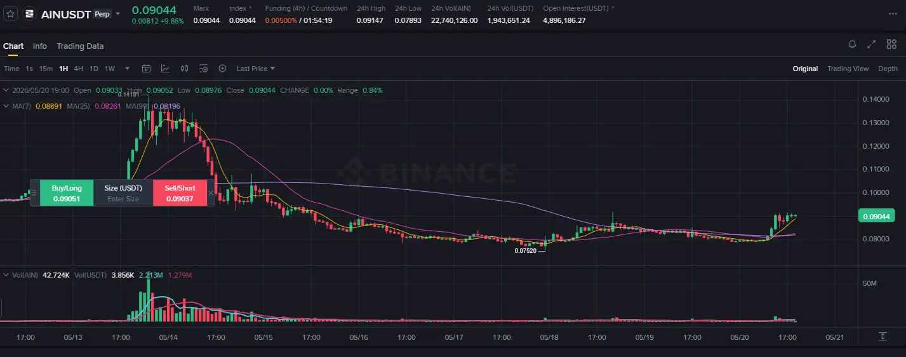Select the 1s interval
The width and height of the screenshot is (906, 357).
click(x=29, y=69)
